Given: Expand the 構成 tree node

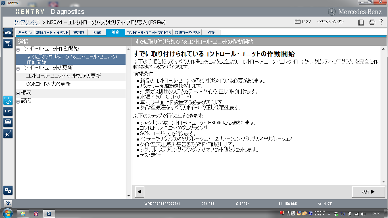Looking at the screenshot, I should [18, 93].
